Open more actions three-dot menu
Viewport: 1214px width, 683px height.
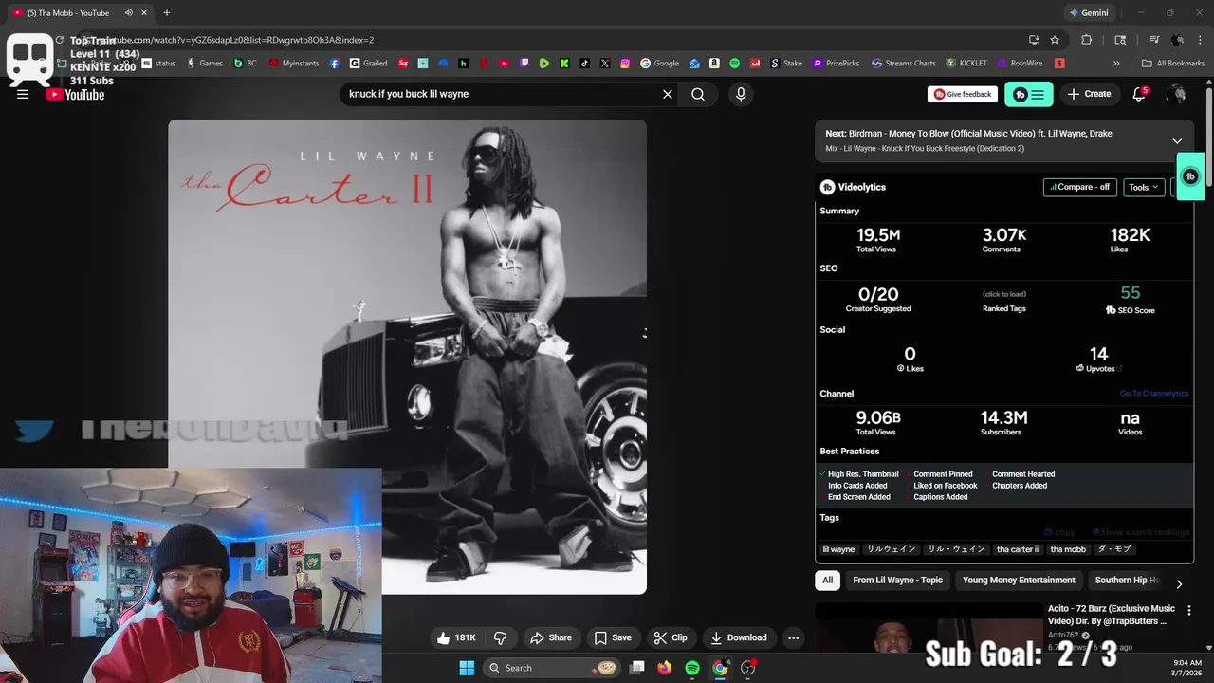[x=793, y=637]
